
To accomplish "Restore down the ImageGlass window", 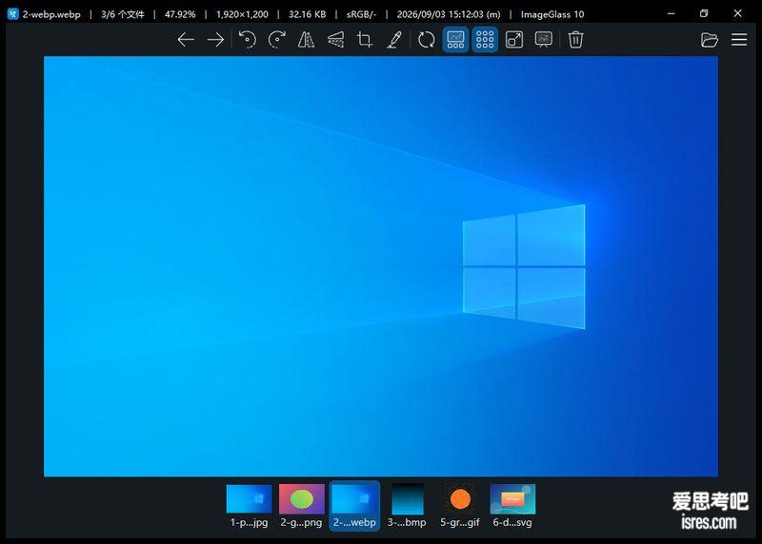I will (704, 13).
